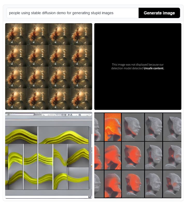The image size is (186, 204).
Task: Click the widest yellow wave panel at the top left
Action: 21,135
